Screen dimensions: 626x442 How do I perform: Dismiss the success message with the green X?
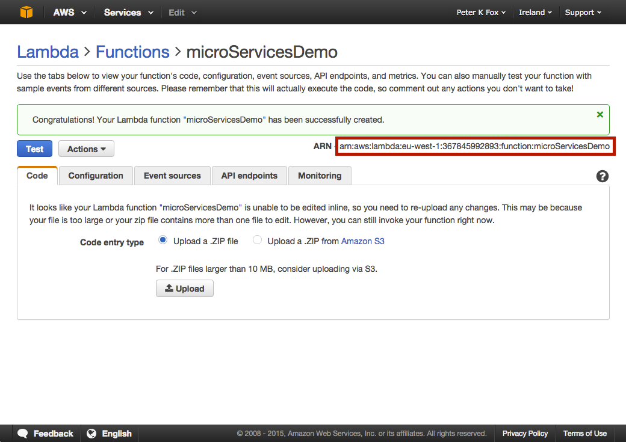(600, 114)
